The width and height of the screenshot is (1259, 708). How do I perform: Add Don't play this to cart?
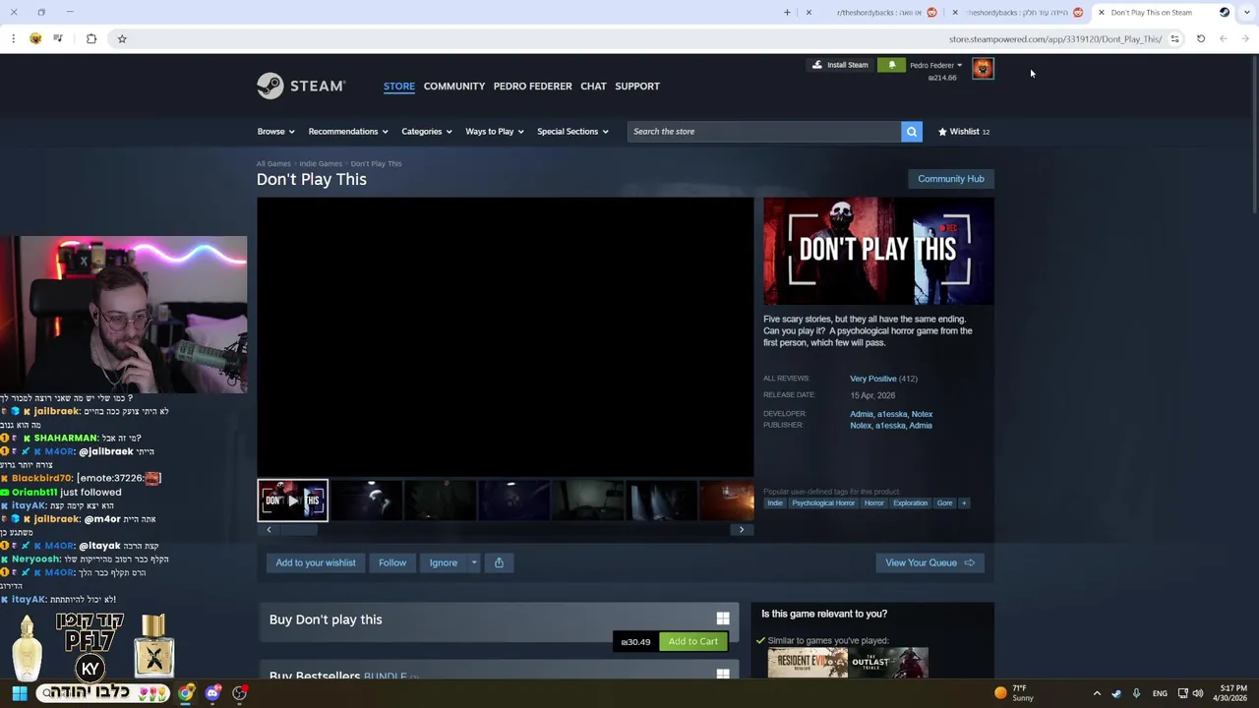tap(693, 641)
